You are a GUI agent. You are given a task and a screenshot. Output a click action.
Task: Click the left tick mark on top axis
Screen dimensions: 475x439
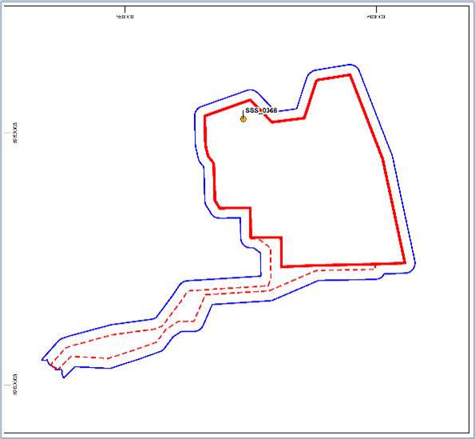pyautogui.click(x=125, y=9)
